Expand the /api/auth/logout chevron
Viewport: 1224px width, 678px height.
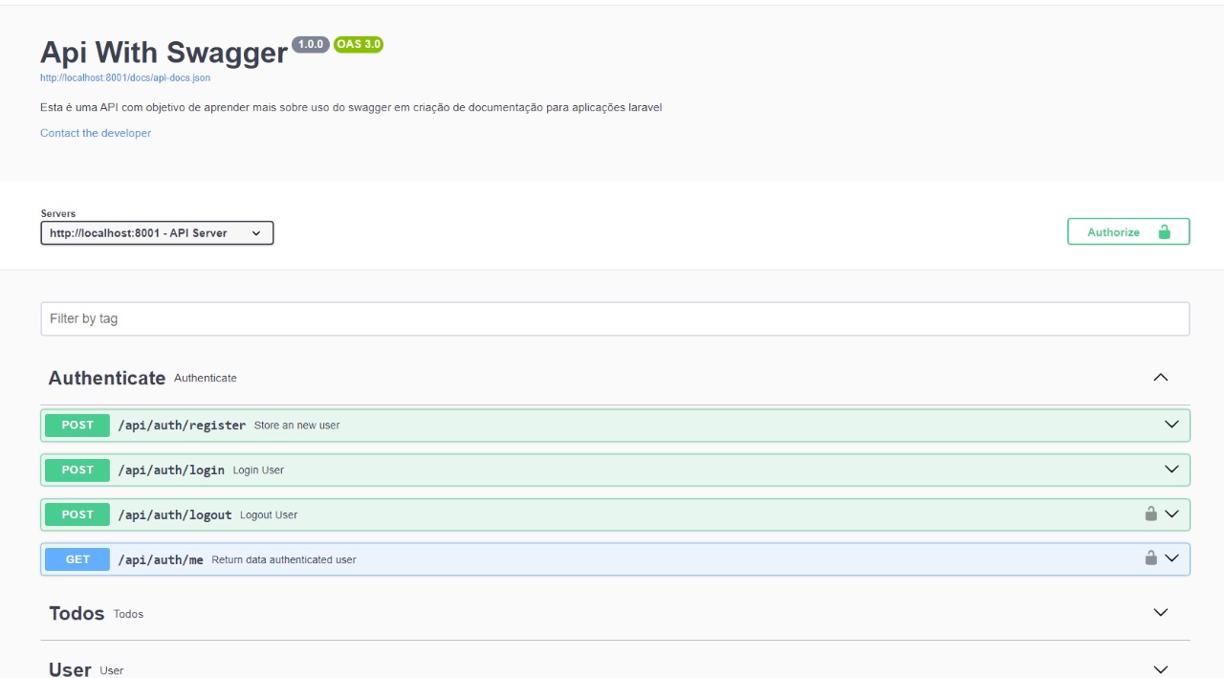click(x=1171, y=514)
